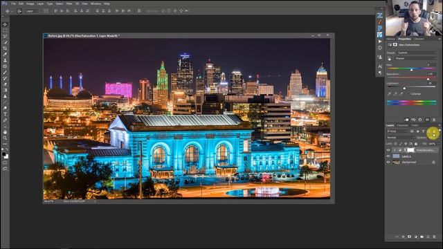Screen dimensions: 443x249
Task: Delete layer using Layers panel trash icon
Action: pyautogui.click(x=434, y=237)
